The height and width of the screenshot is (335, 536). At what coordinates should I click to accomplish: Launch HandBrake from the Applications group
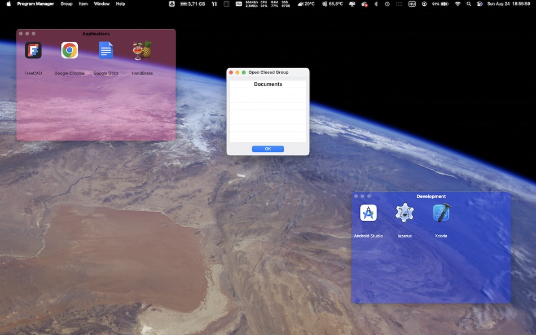142,50
